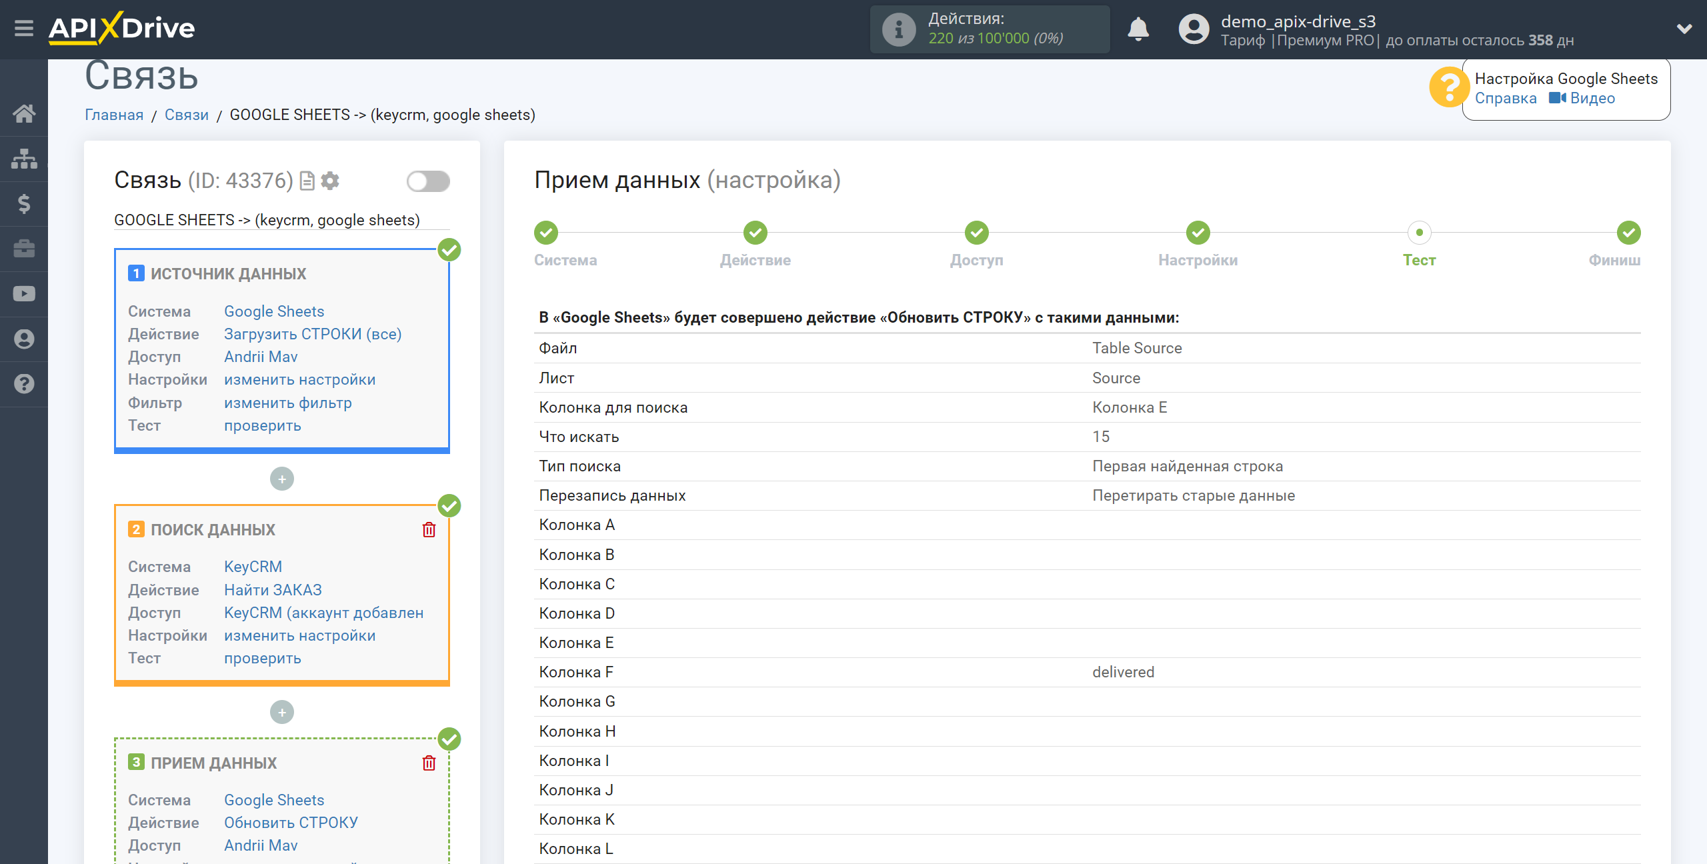Open YouTube video icon in sidebar
Screen dimensions: 1707x864
click(x=24, y=294)
